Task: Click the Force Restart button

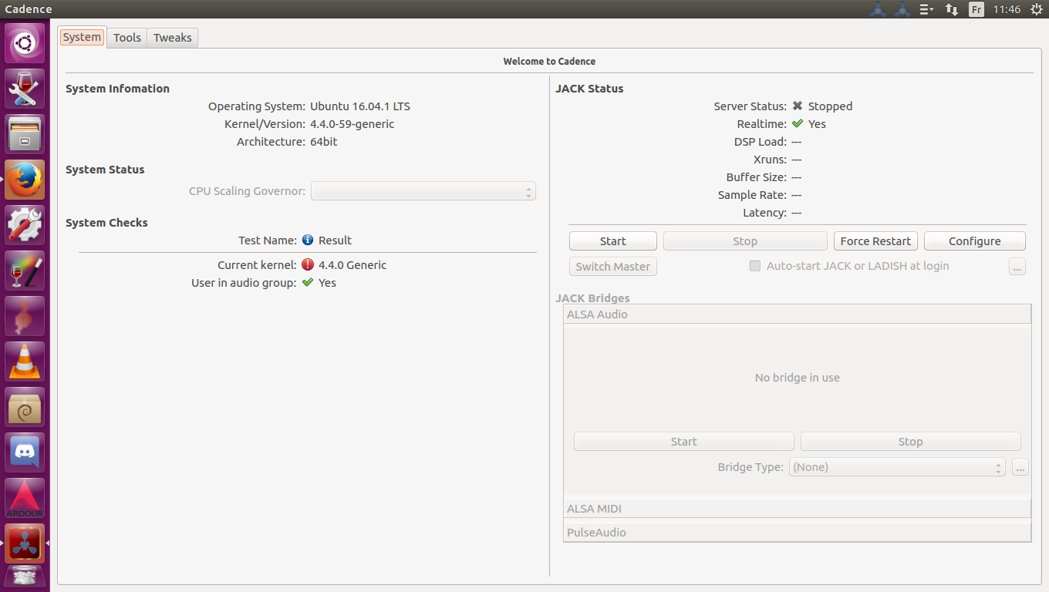Action: (x=875, y=241)
